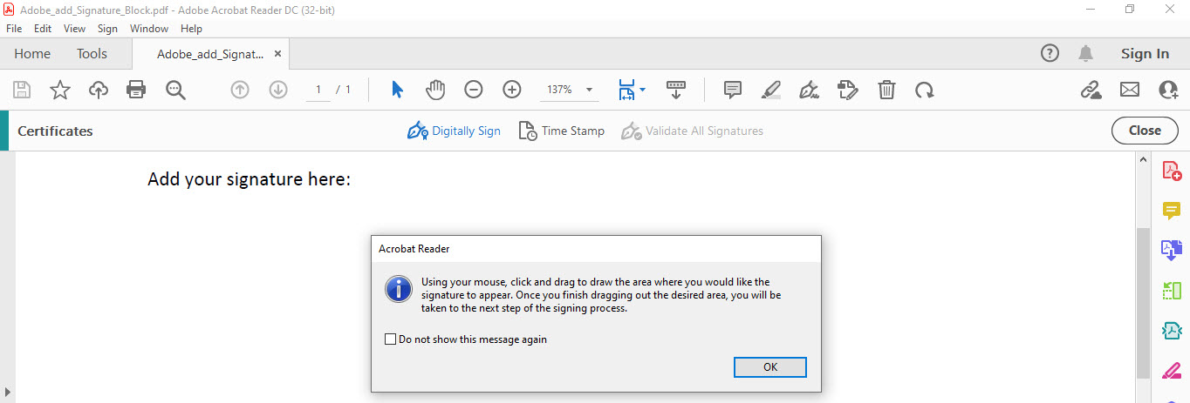The width and height of the screenshot is (1190, 403).
Task: Open the Window menu
Action: pos(148,29)
